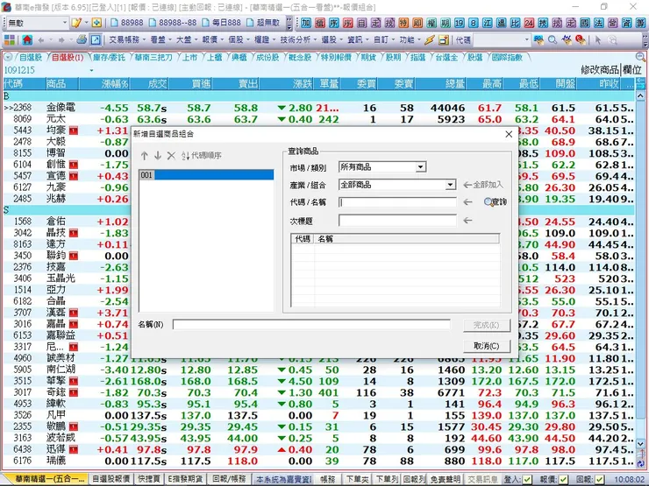Select the 6176 瑞儀 stock row
Screen dimensions: 649x486
(318, 461)
